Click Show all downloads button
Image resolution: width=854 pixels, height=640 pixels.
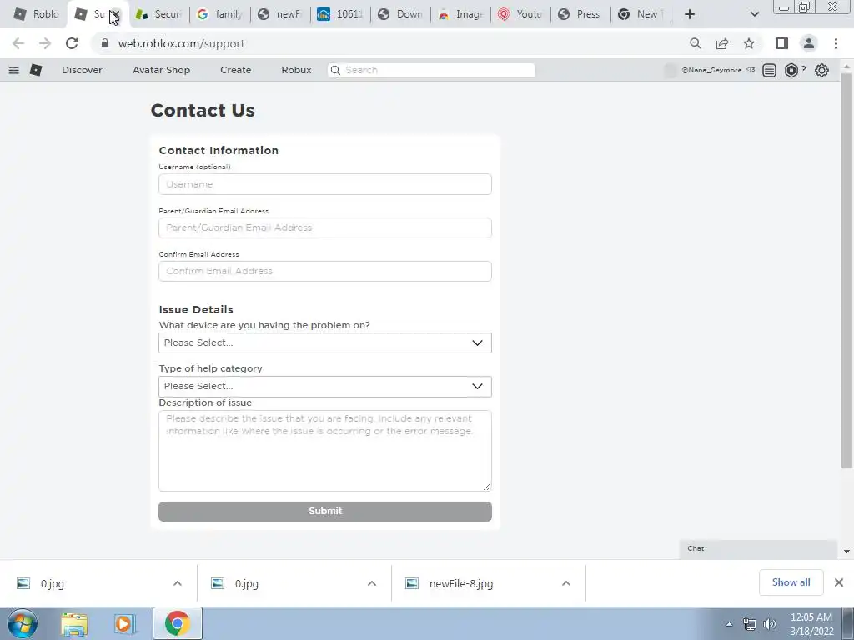coord(791,582)
